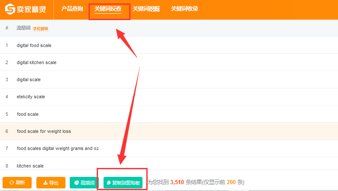Screen dimensions: 338x191
Task: Click the refresh icon in 刷新 button
Action: point(12,182)
